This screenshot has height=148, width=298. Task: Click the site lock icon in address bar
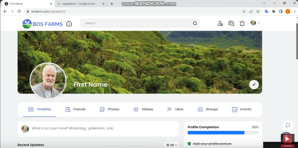28,11
